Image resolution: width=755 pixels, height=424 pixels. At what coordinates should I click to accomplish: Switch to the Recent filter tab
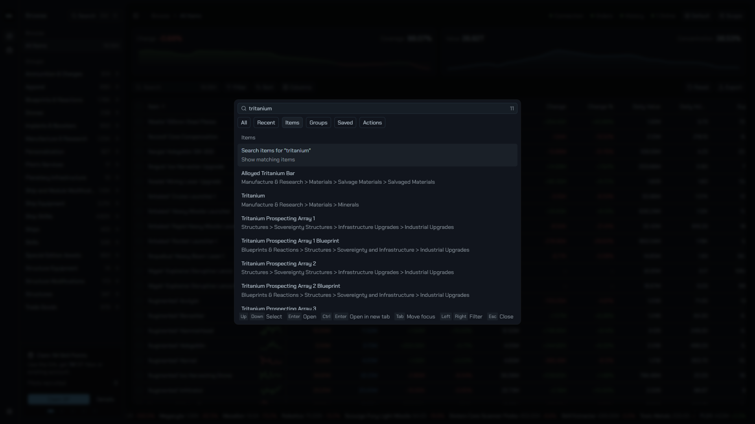(x=266, y=122)
